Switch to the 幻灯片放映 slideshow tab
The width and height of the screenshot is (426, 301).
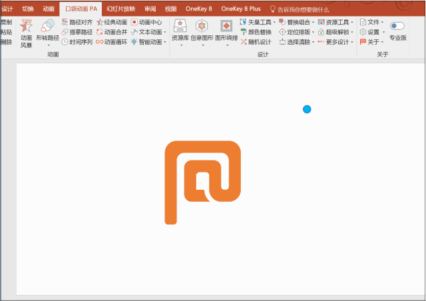(121, 9)
